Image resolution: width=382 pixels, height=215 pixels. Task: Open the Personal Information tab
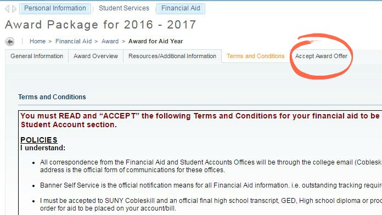[55, 8]
